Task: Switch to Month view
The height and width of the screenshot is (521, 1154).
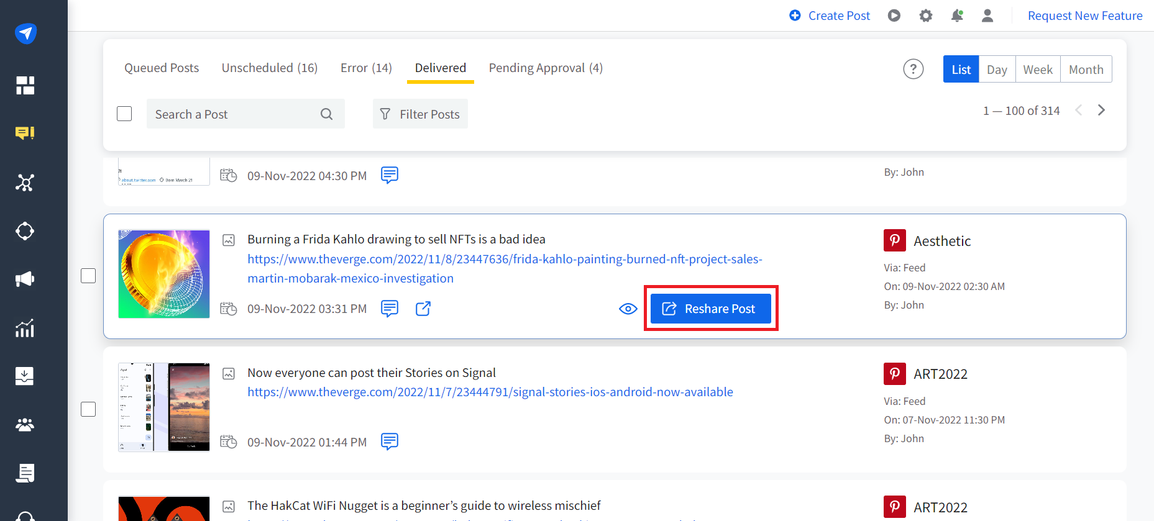Action: (x=1086, y=70)
